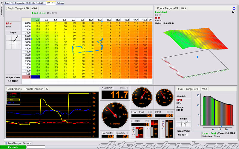Image resolution: width=239 pixels, height=149 pixels.
Task: Open the Idle Control [I] tab
Action: pos(38,3)
